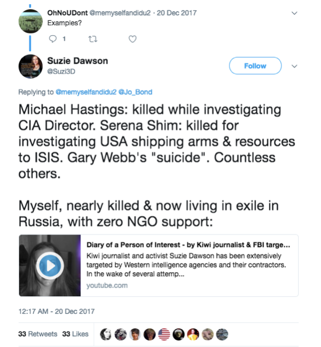
Task: Play the YouTube video preview
Action: tap(50, 266)
